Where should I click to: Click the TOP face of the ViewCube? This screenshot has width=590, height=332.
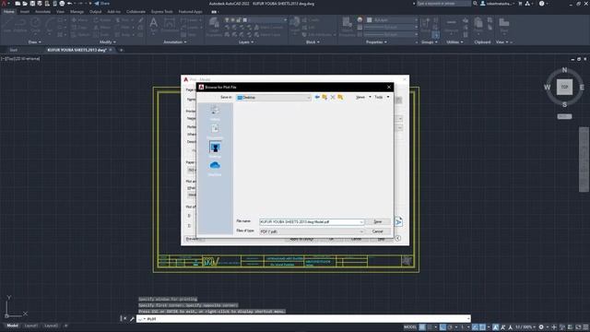point(564,87)
